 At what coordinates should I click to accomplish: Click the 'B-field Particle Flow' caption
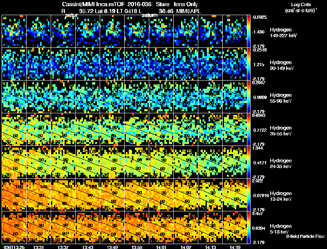(305, 236)
